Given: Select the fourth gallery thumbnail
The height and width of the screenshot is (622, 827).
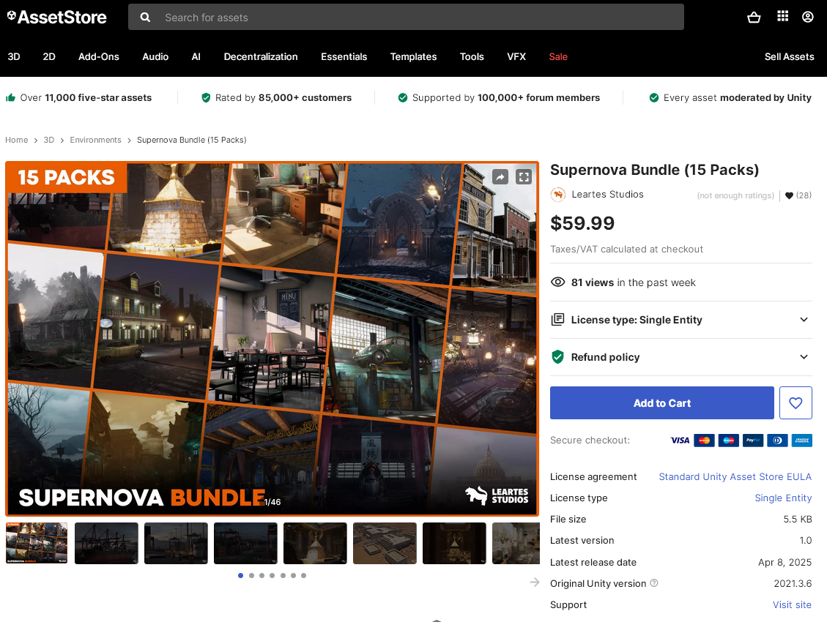Looking at the screenshot, I should tap(246, 543).
